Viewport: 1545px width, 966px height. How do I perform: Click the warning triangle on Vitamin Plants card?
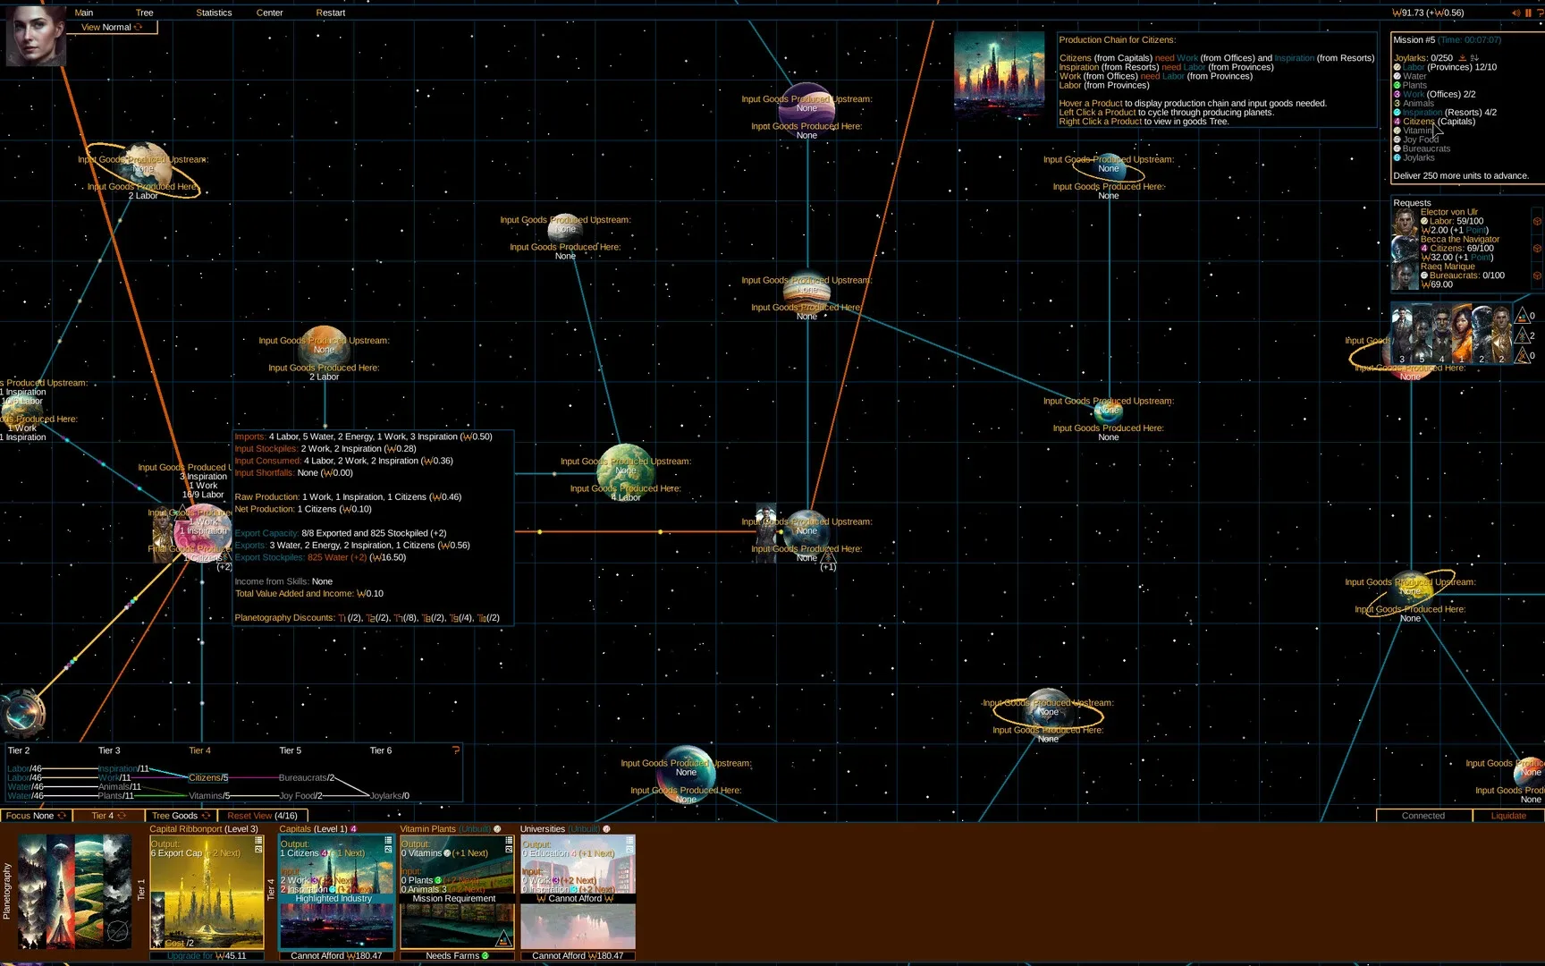tap(502, 937)
